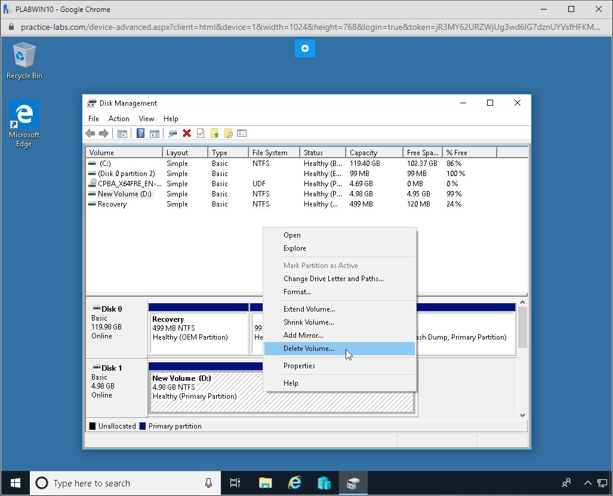Viewport: 613px width, 496px height.
Task: Click the microphone icon in search box
Action: pyautogui.click(x=209, y=483)
